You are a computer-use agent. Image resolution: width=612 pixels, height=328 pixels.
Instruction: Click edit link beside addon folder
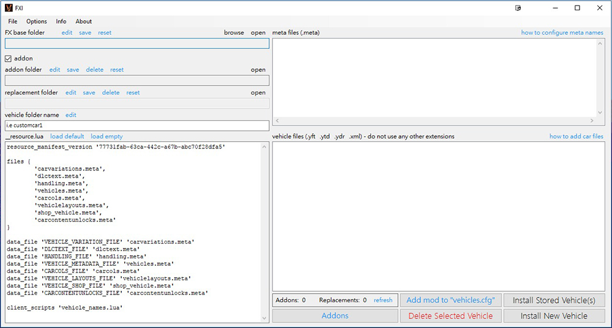pos(55,70)
